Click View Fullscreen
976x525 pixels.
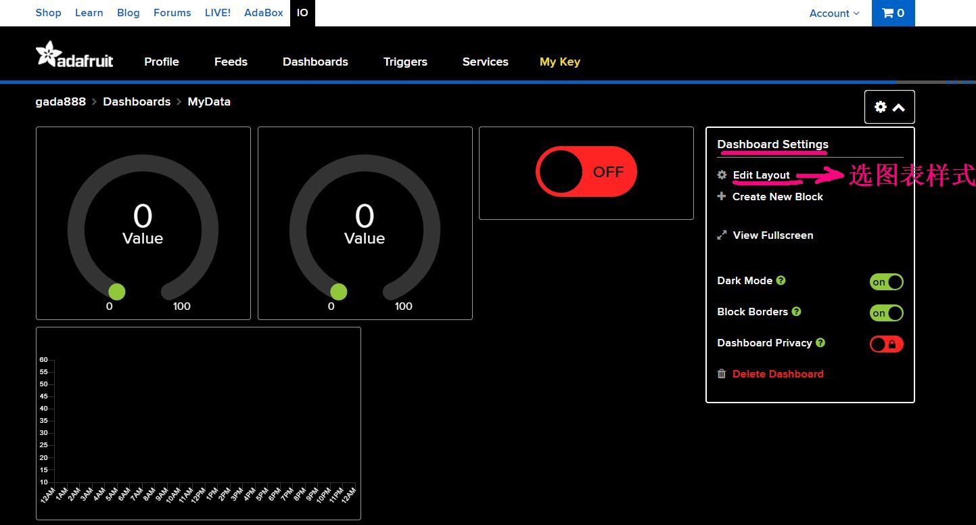[773, 235]
